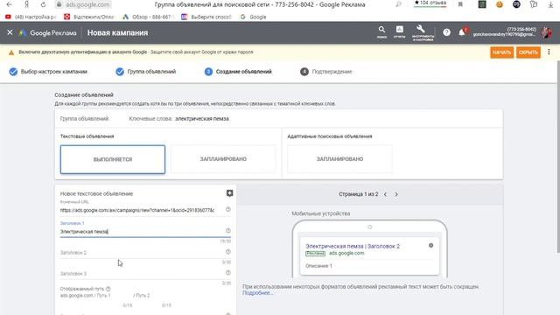Image resolution: width=560 pixels, height=315 pixels.
Task: Open the Reports icon in the header
Action: click(400, 31)
